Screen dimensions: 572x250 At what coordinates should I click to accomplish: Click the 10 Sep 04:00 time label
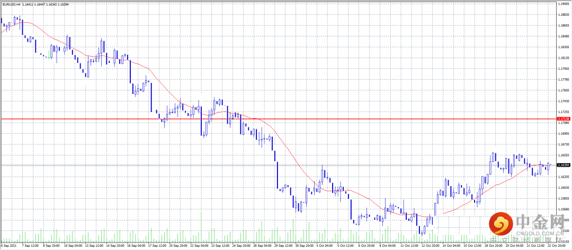pyautogui.click(x=73, y=246)
